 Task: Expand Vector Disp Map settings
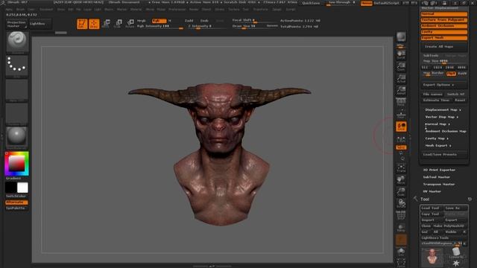(x=442, y=117)
